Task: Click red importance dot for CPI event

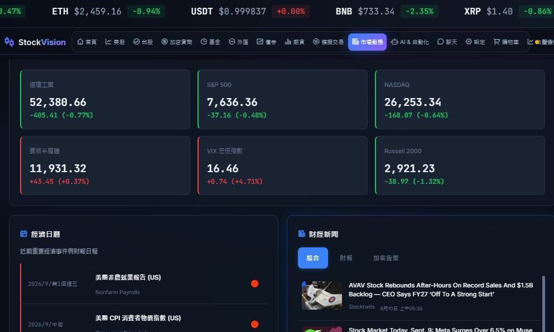Action: [254, 324]
